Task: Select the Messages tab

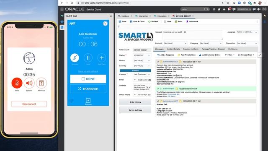Action: click(159, 49)
